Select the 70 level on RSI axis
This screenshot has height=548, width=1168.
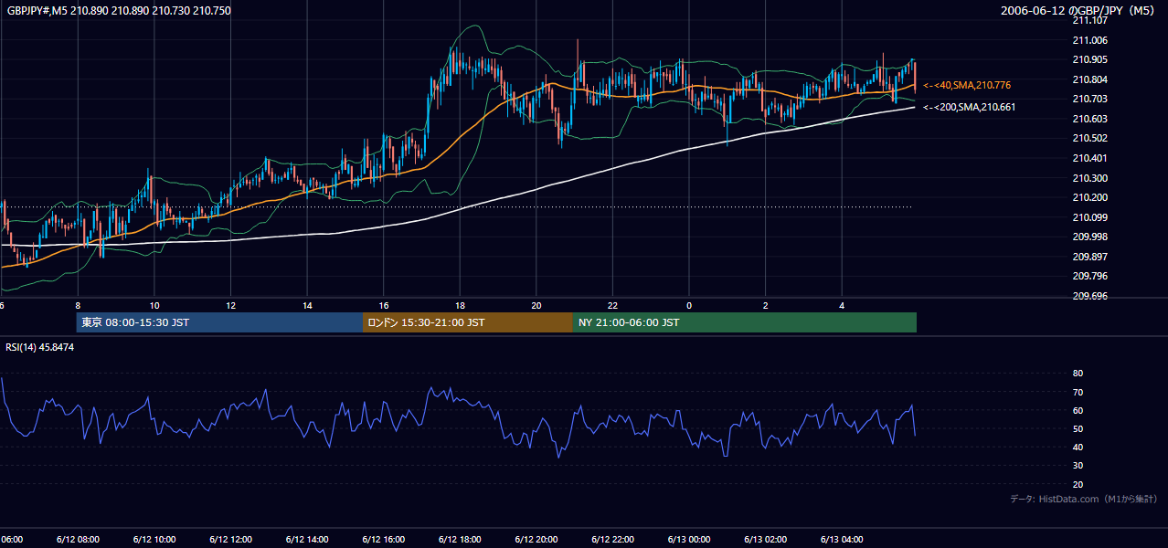[x=1078, y=392]
